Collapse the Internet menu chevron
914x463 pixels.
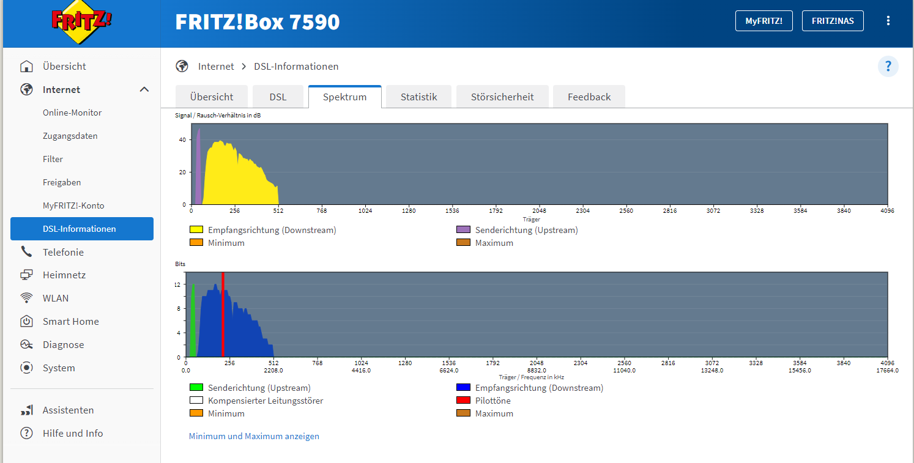pyautogui.click(x=144, y=89)
